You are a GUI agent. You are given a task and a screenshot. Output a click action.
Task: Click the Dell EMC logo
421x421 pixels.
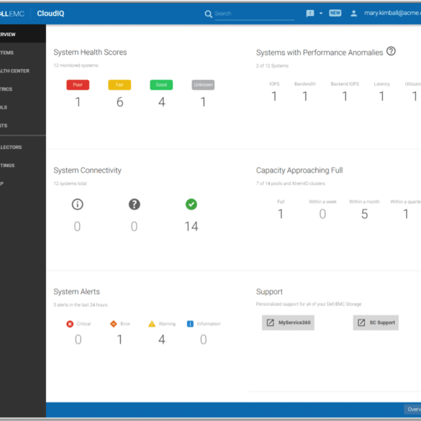pos(12,14)
